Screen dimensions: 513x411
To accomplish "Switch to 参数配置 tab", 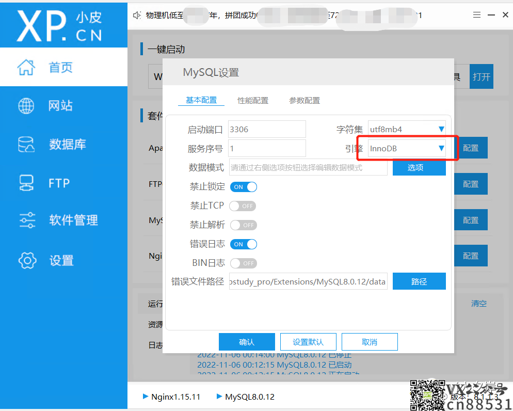I will tap(304, 101).
